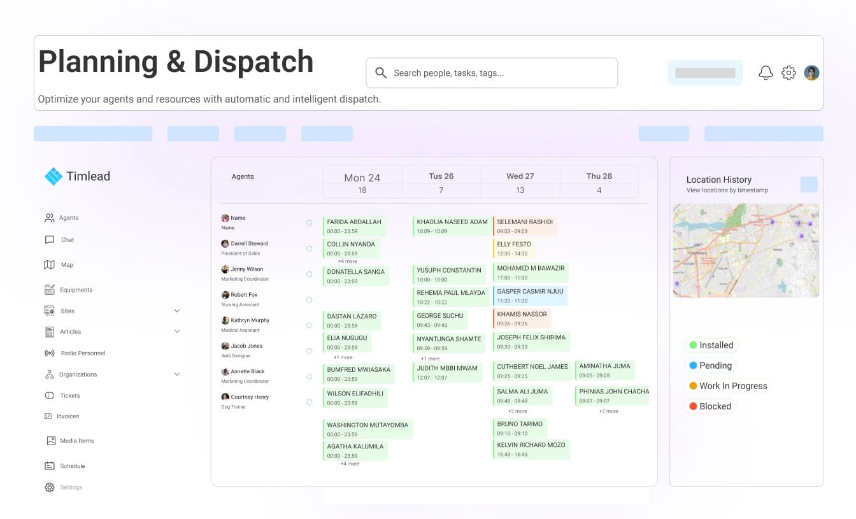Select the Thu 28 column header
Viewport: 856px width, 519px height.
(x=598, y=176)
